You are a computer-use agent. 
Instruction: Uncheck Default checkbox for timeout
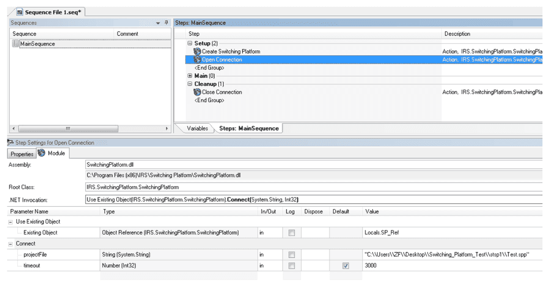pos(346,266)
